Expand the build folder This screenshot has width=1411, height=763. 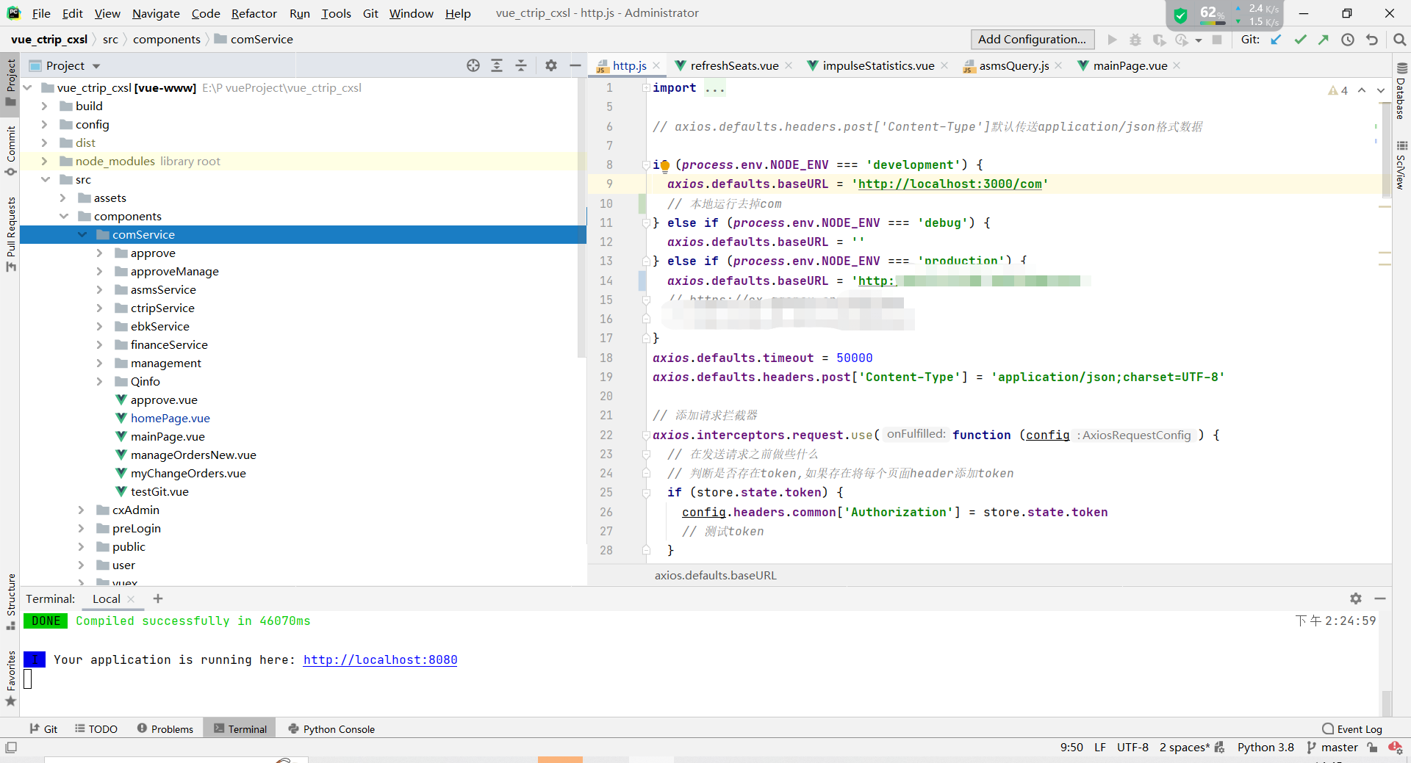coord(44,106)
